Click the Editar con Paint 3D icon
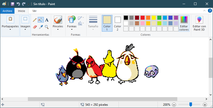The width and height of the screenshot is (213, 108). click(x=199, y=20)
